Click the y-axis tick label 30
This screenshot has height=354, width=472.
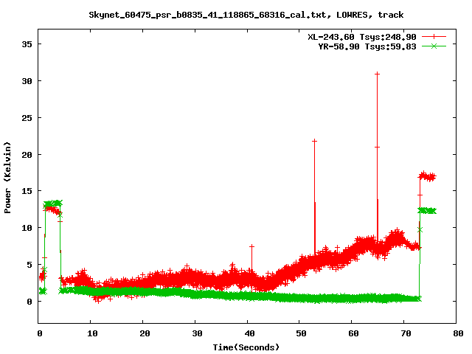(x=27, y=81)
